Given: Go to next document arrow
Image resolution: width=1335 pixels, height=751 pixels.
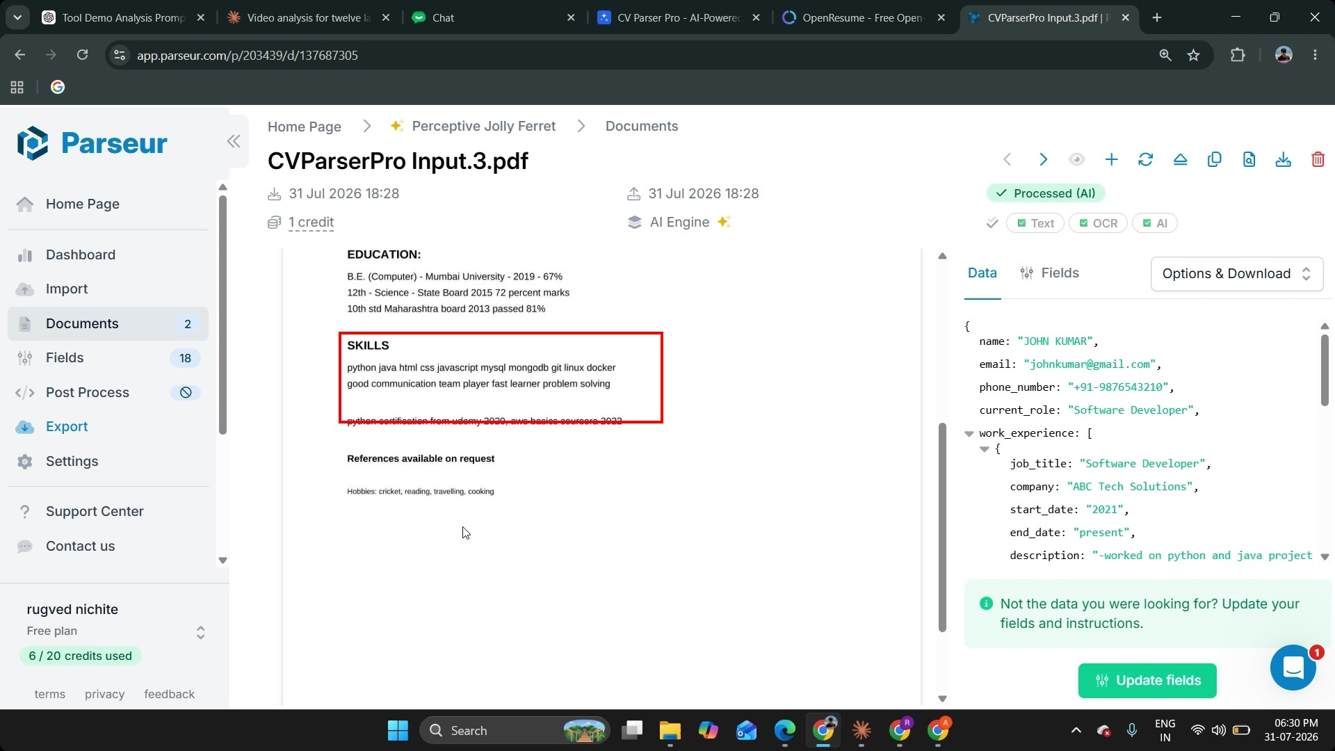Looking at the screenshot, I should [x=1042, y=159].
